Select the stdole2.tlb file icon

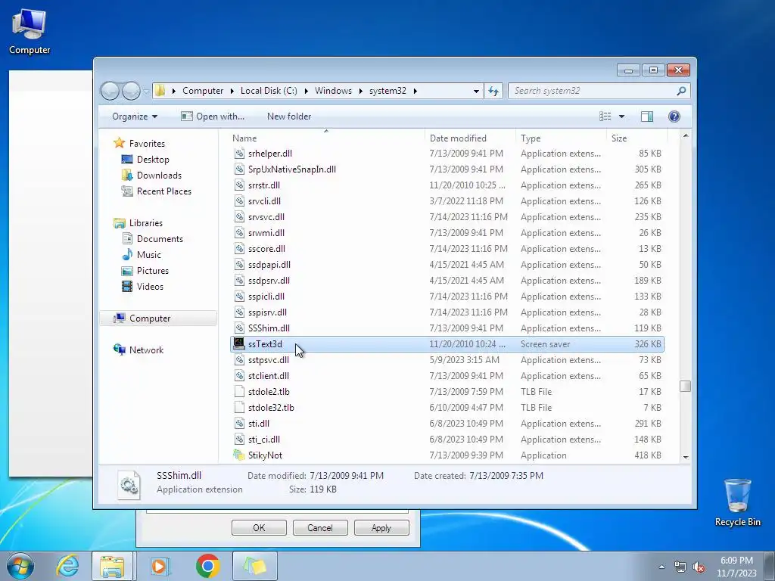point(239,392)
